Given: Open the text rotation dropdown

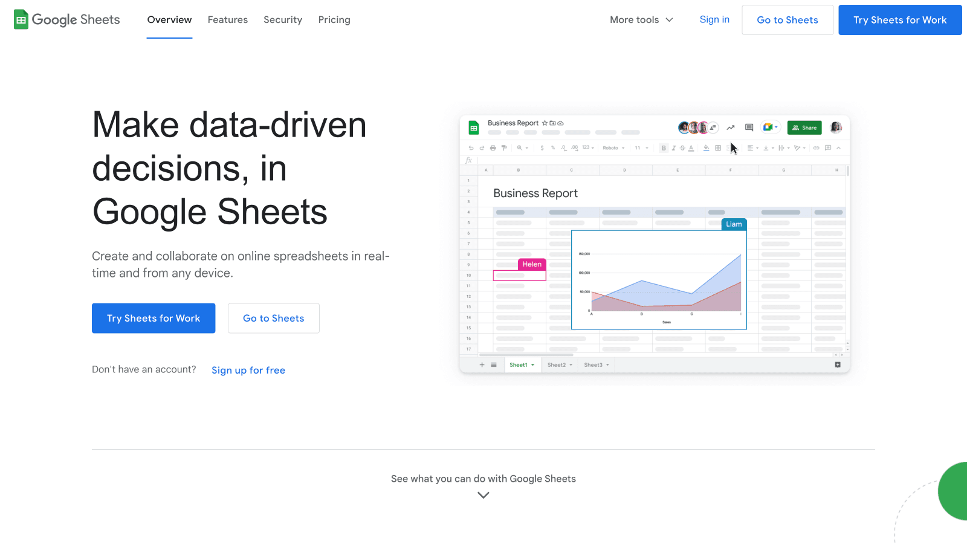Looking at the screenshot, I should click(x=800, y=147).
